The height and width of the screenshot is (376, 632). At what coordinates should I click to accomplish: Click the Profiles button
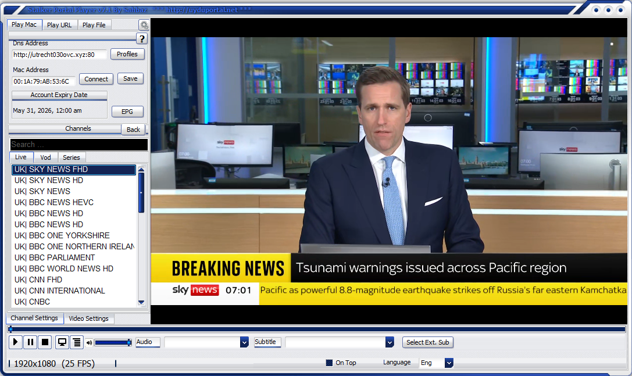[x=127, y=54]
